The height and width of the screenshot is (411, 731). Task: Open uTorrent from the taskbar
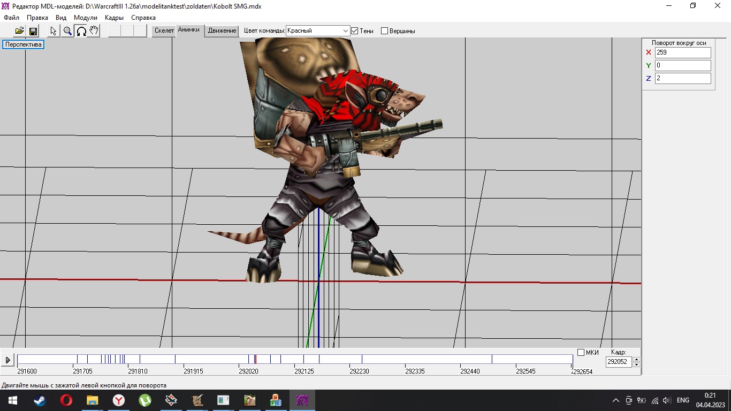(x=145, y=400)
